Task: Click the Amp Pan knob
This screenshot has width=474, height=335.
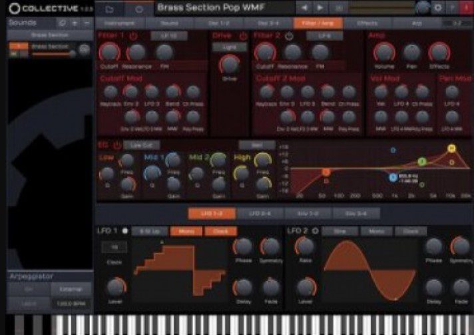Action: click(411, 52)
